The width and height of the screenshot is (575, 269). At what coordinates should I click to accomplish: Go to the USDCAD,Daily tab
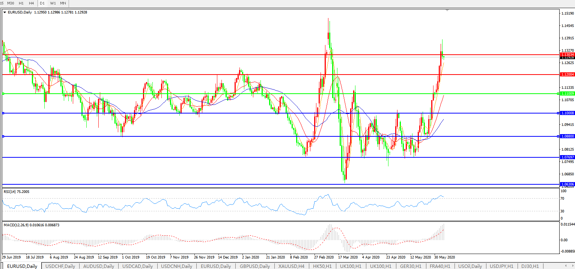[x=137, y=266]
